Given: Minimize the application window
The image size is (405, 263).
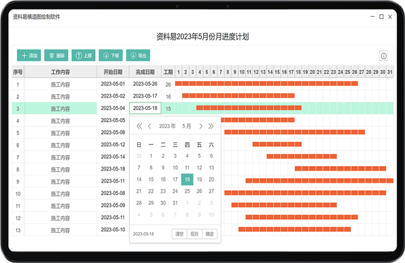Looking at the screenshot, I should pyautogui.click(x=373, y=17).
